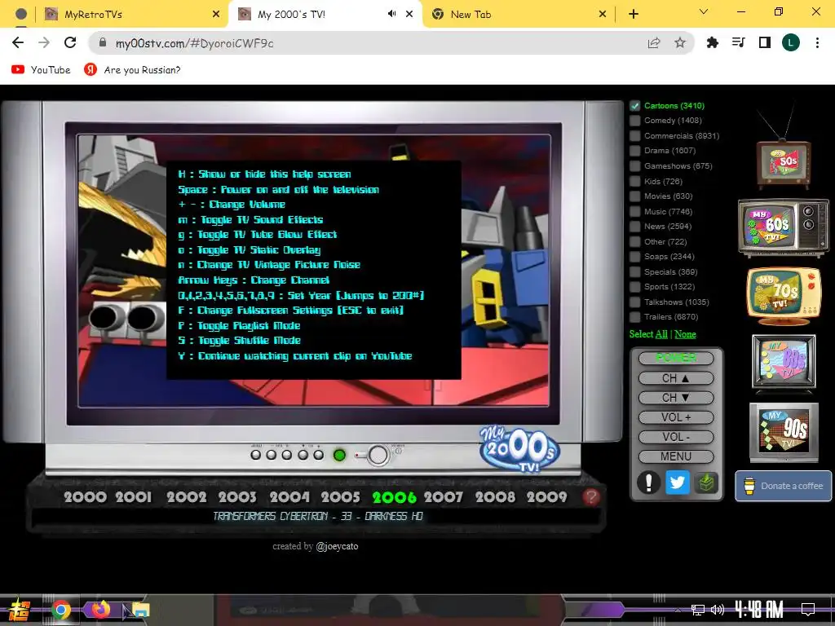Select year 2007 on the TV
This screenshot has height=626, width=835.
444,497
